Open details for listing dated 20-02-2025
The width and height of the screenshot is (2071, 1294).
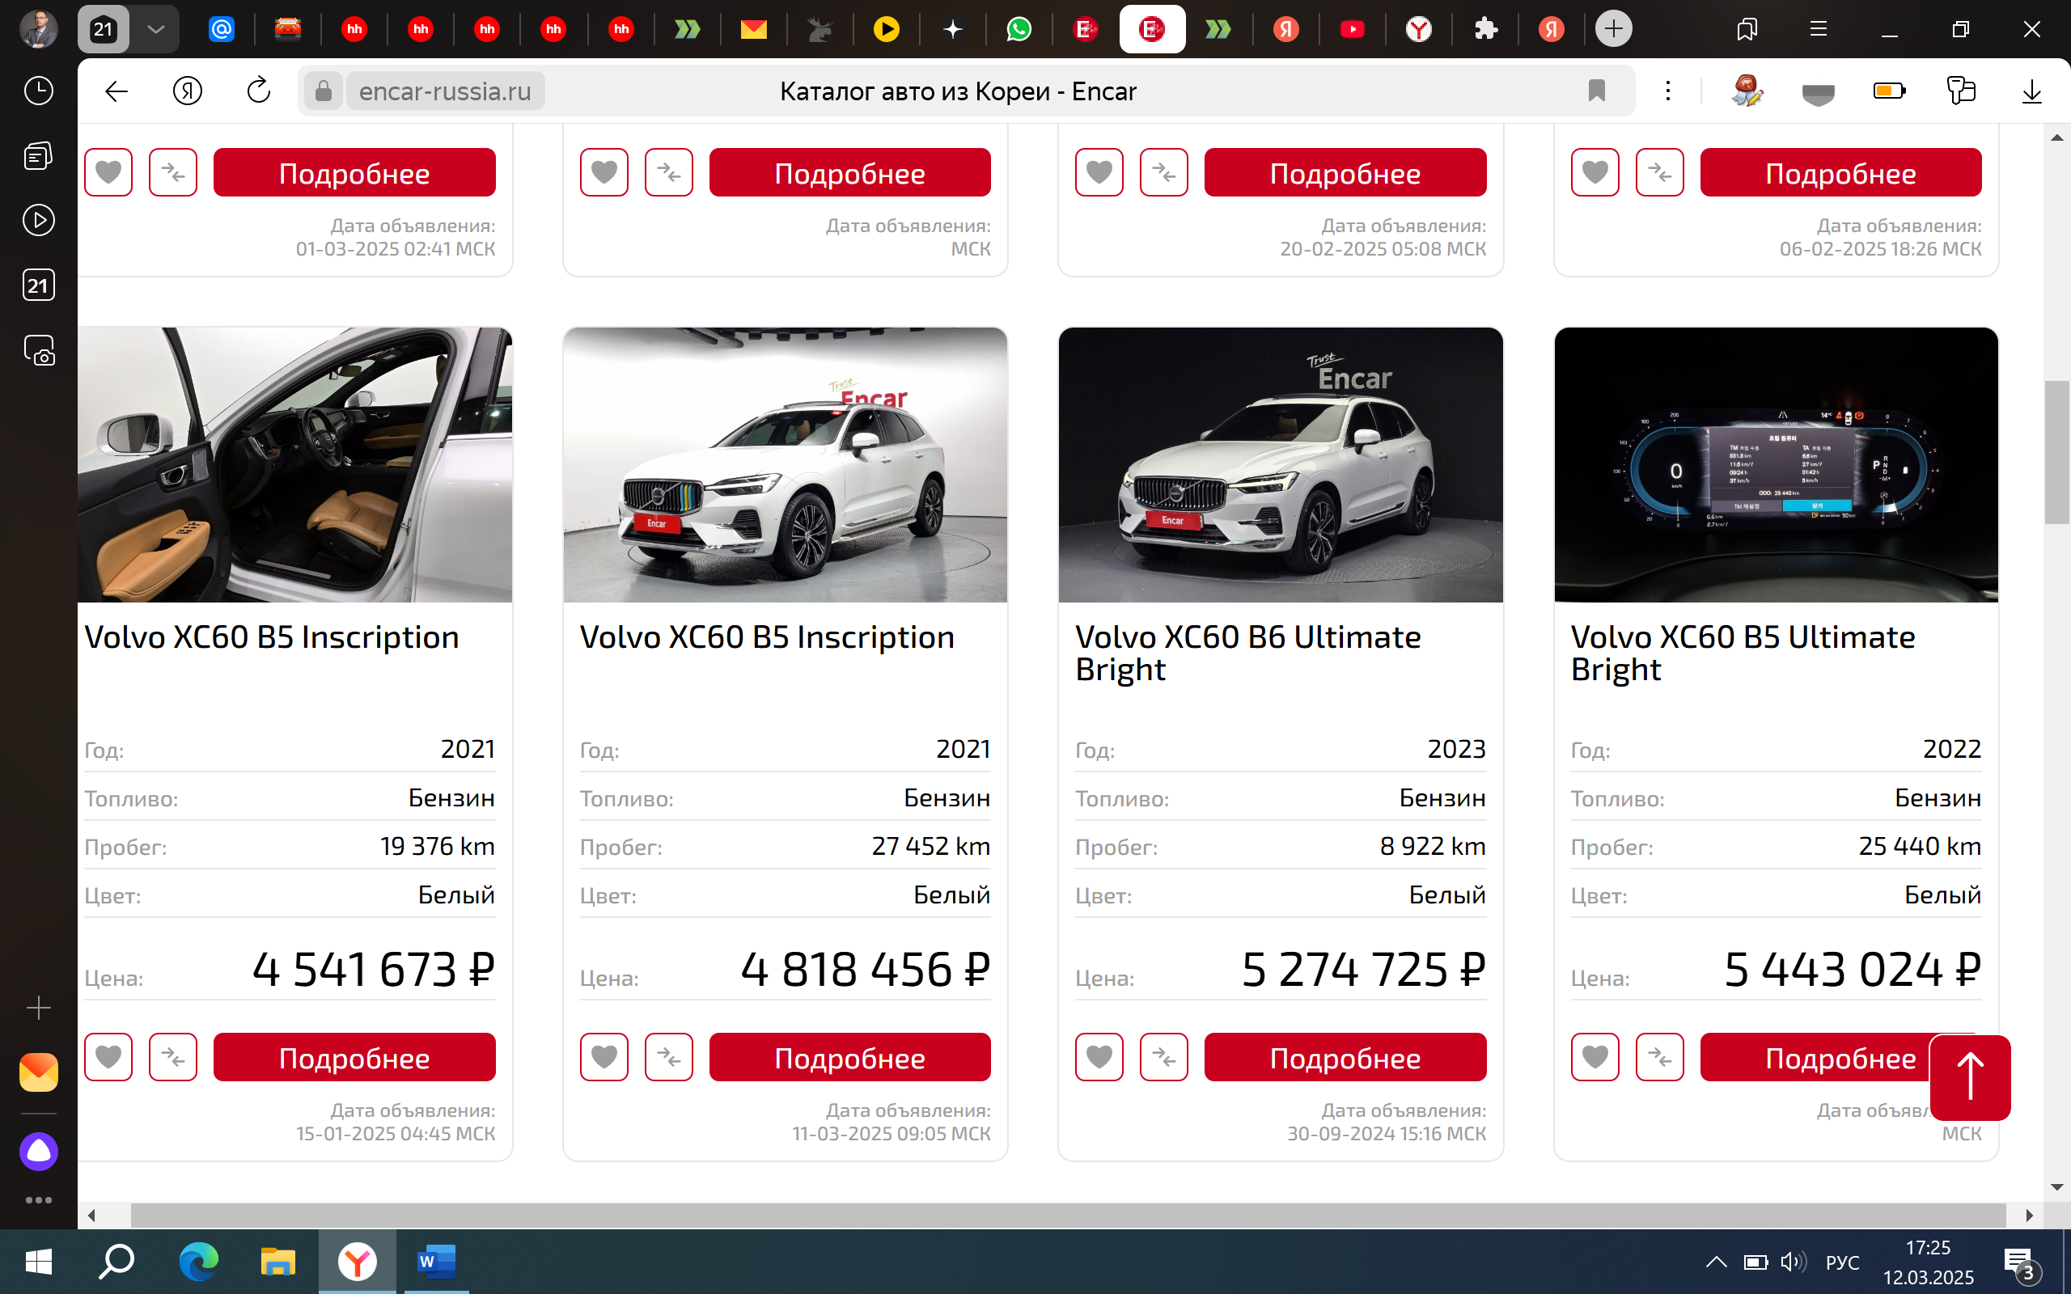[1345, 172]
